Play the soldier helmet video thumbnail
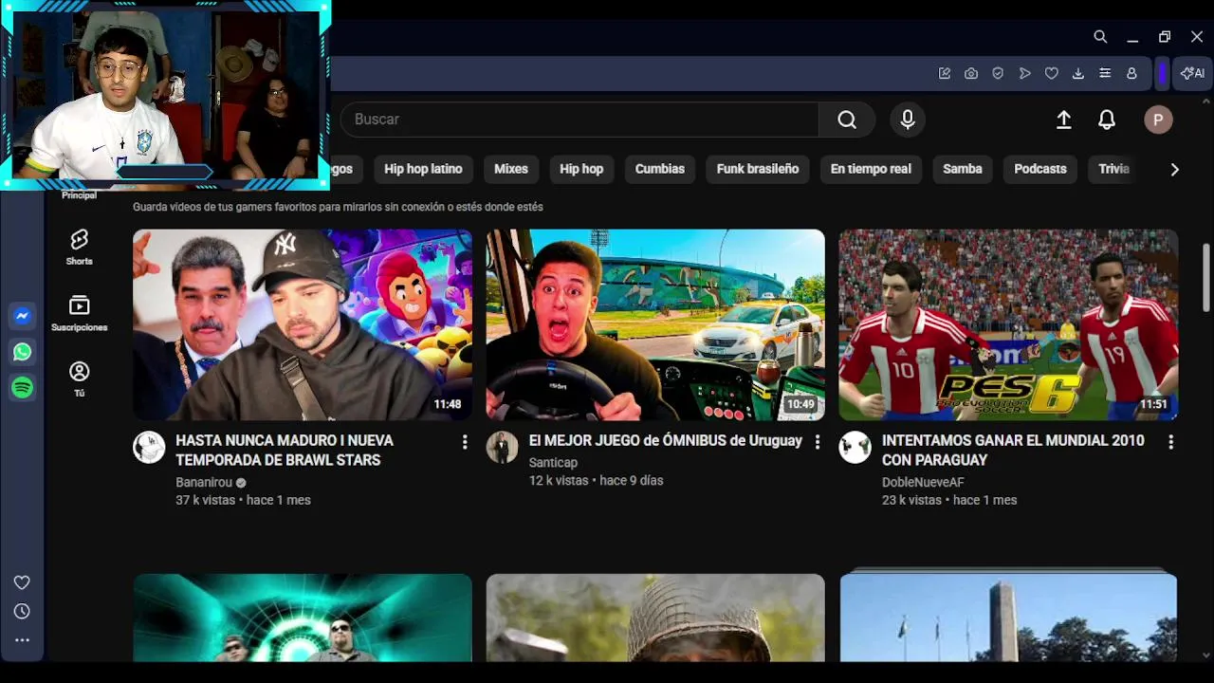Image resolution: width=1214 pixels, height=683 pixels. 655,618
